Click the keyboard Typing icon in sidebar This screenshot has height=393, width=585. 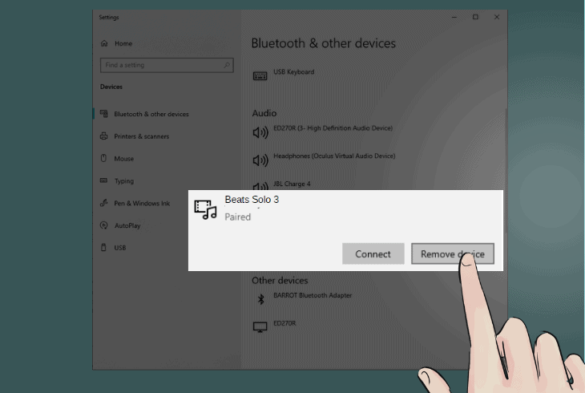[x=103, y=180]
